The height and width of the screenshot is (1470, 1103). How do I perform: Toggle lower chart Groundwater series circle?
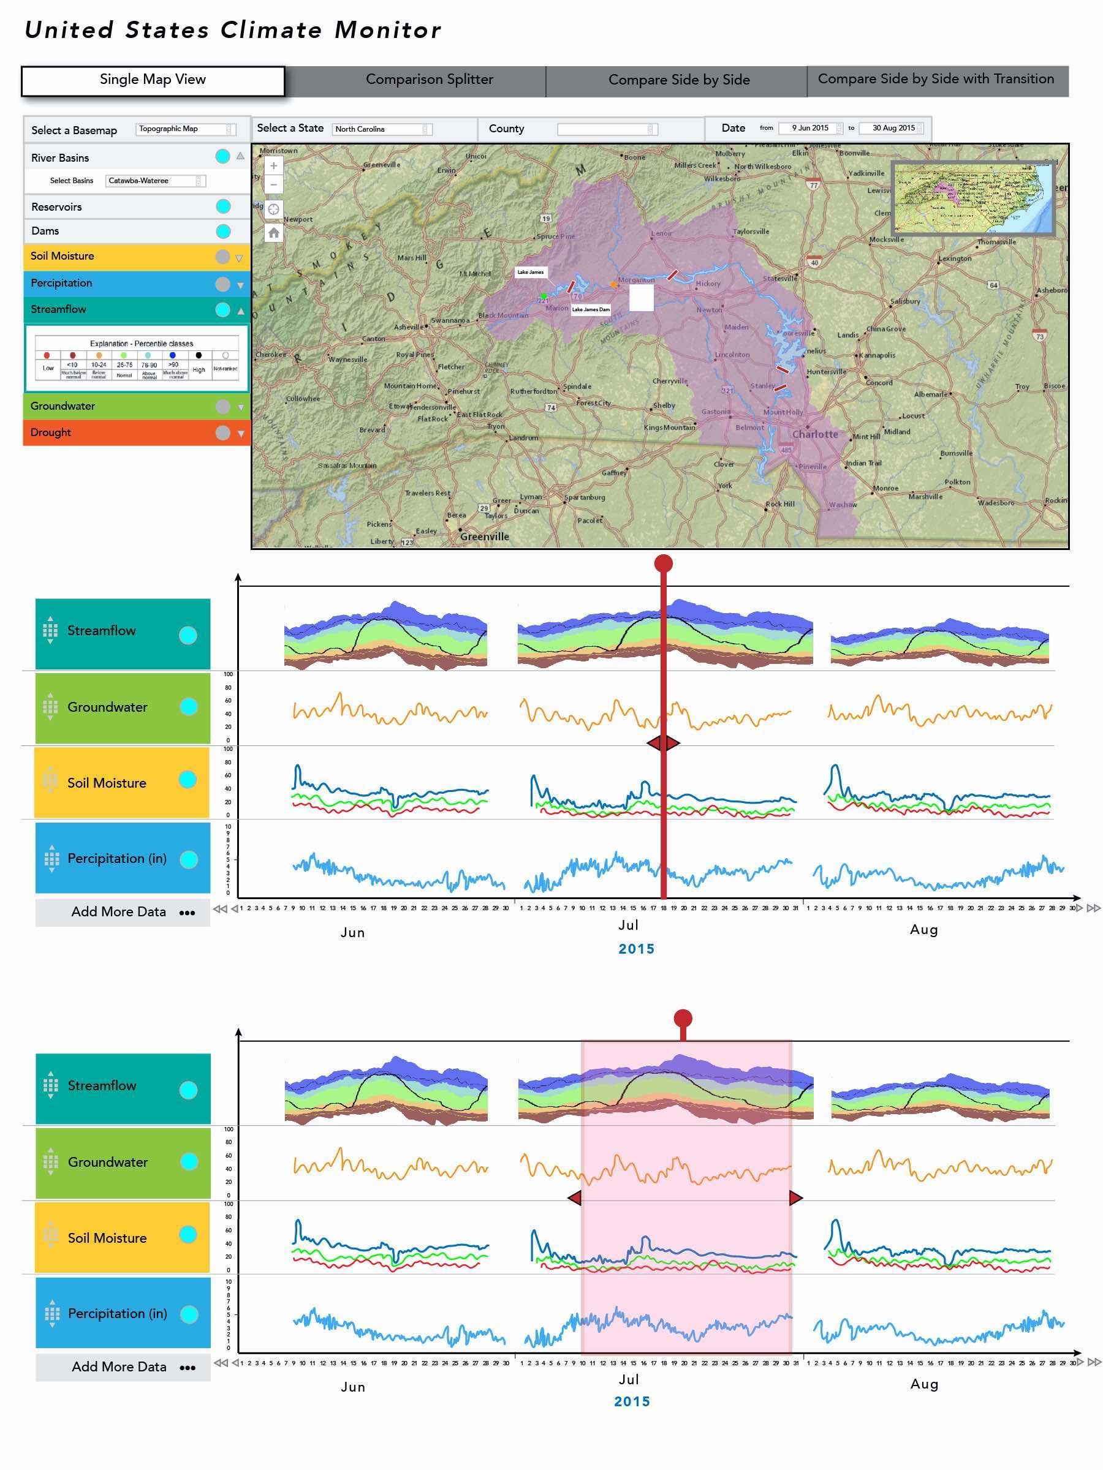189,1161
